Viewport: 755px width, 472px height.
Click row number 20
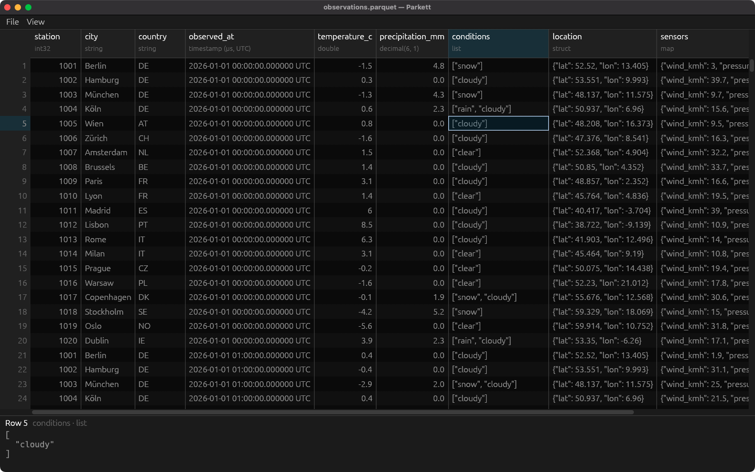pyautogui.click(x=15, y=341)
